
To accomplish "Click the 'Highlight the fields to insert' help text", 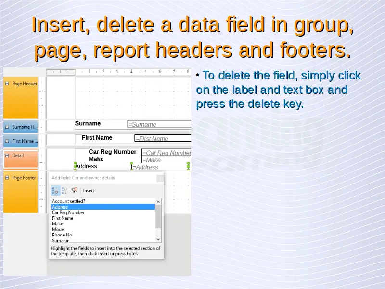I will tap(105, 251).
